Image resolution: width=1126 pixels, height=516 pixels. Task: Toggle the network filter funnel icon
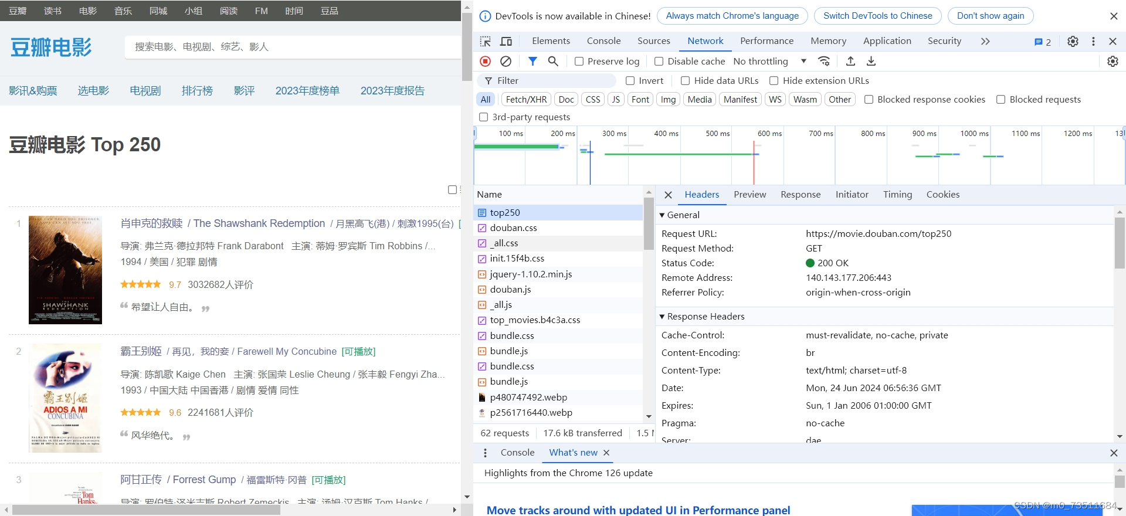click(x=533, y=61)
